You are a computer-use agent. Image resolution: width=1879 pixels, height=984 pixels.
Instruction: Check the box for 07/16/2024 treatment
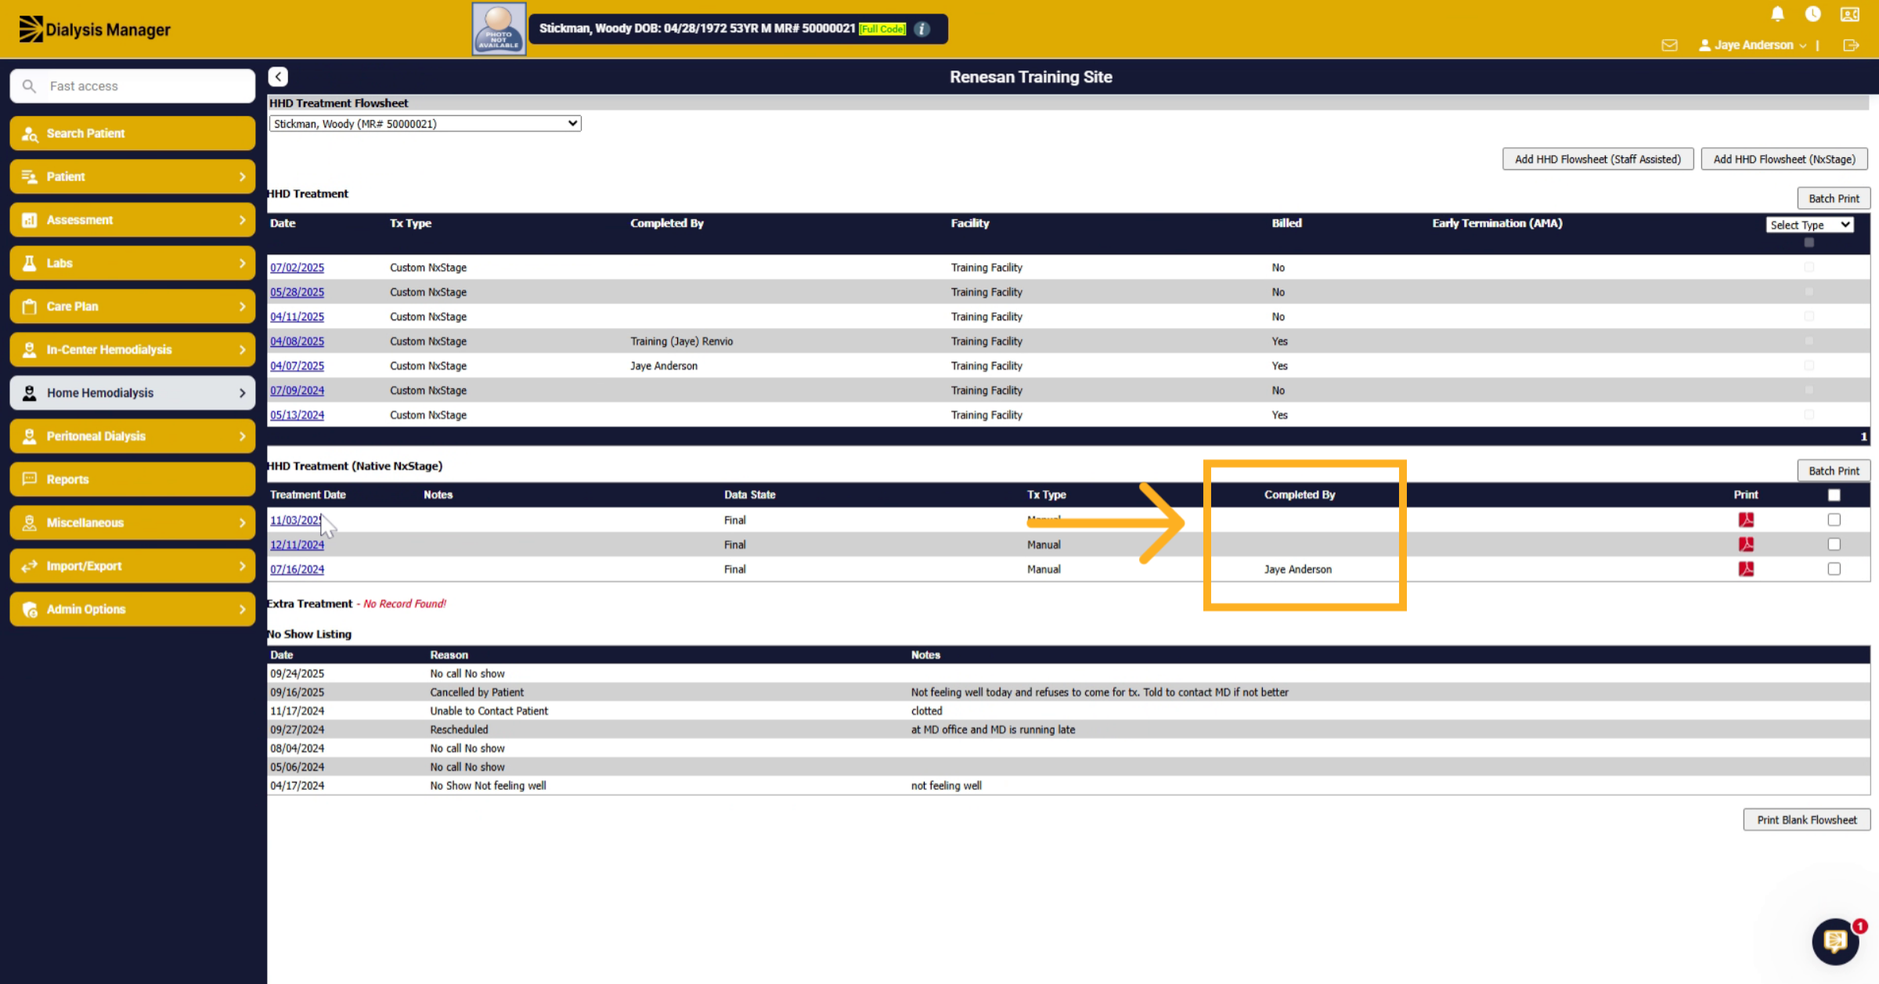(x=1834, y=569)
